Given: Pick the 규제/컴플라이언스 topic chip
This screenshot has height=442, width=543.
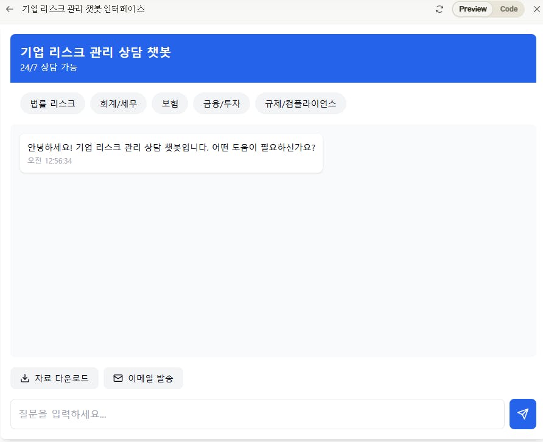Looking at the screenshot, I should 300,103.
